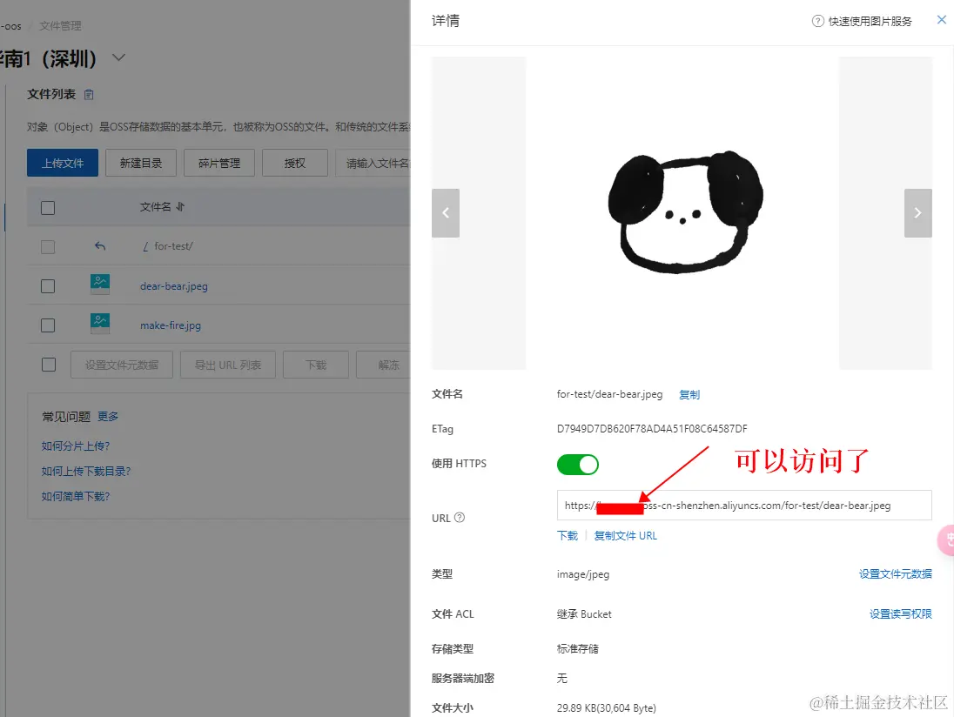Open the 如何上传下载目录? help link

point(86,472)
